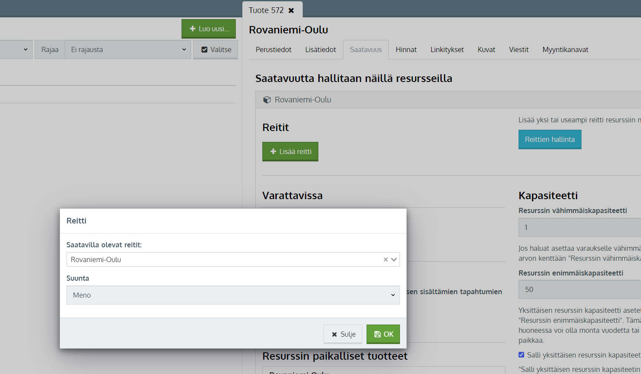The image size is (641, 374).
Task: Switch to the Hinnat tab
Action: 406,49
